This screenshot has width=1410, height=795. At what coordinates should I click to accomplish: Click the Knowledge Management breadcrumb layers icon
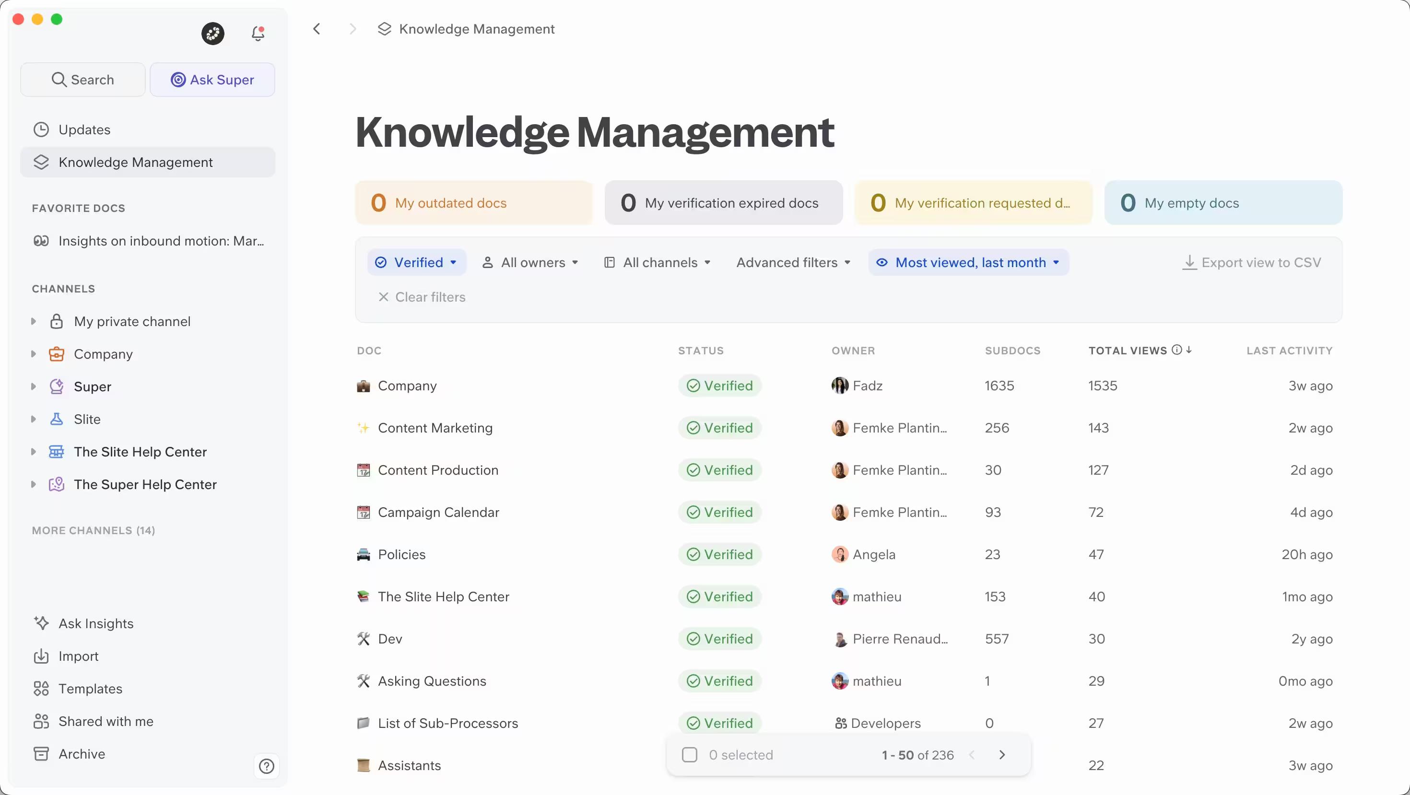385,29
